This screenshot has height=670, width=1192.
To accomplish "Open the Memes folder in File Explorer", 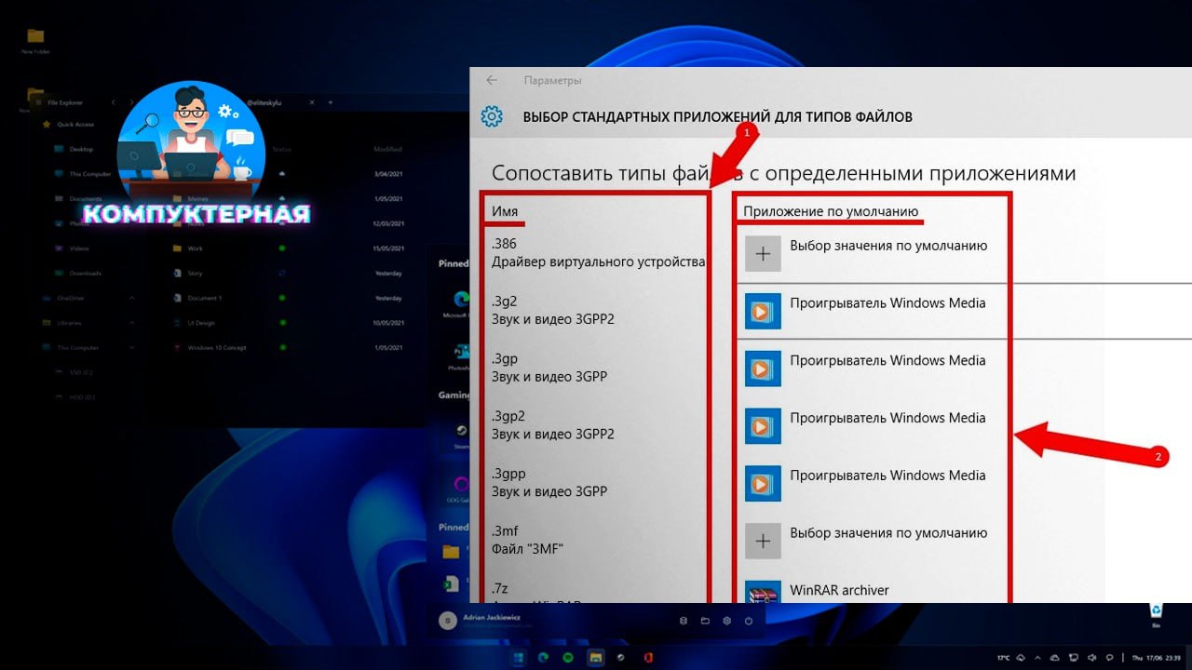I will pyautogui.click(x=192, y=199).
